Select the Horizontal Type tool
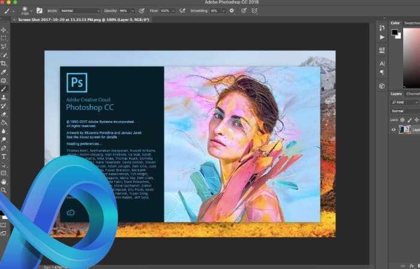This screenshot has height=269, width=420. coord(4,157)
